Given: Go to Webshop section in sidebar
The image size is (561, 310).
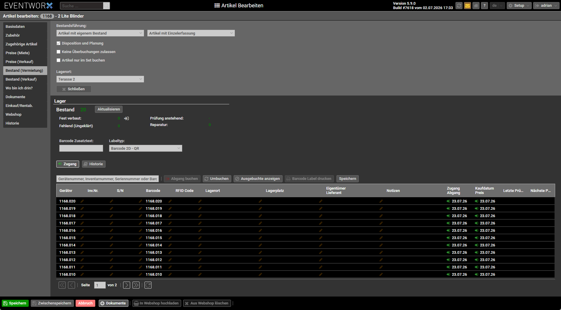Looking at the screenshot, I should [25, 115].
